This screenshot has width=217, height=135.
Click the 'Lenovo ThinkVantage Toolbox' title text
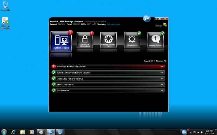pos(66,22)
